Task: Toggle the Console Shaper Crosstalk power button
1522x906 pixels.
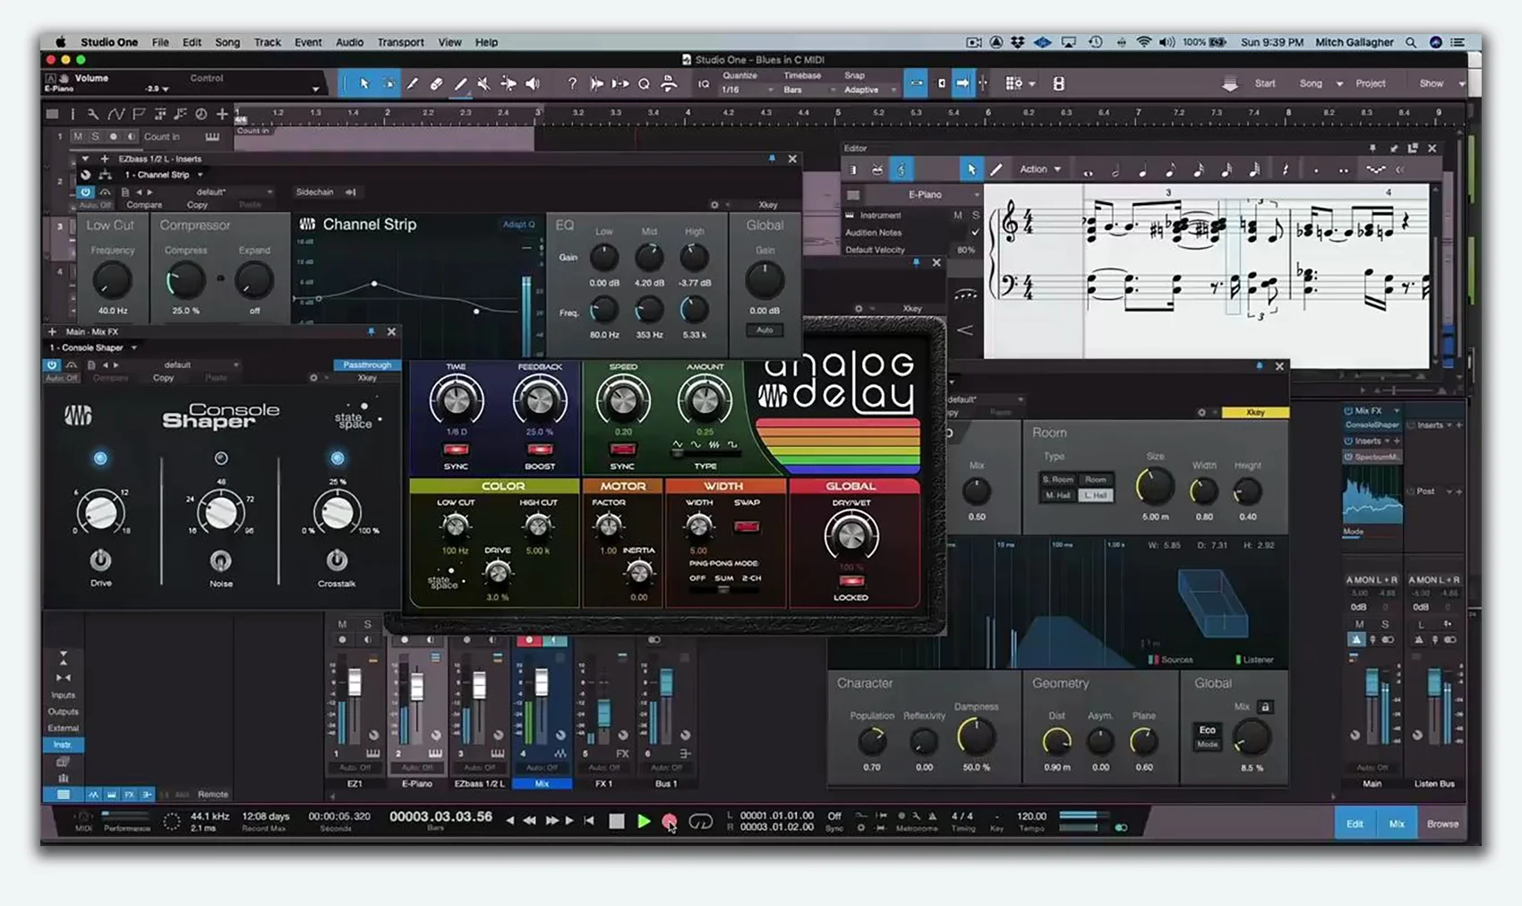Action: [x=337, y=560]
